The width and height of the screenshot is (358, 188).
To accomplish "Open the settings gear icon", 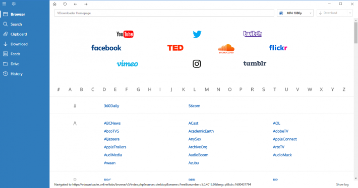I will [14, 4].
